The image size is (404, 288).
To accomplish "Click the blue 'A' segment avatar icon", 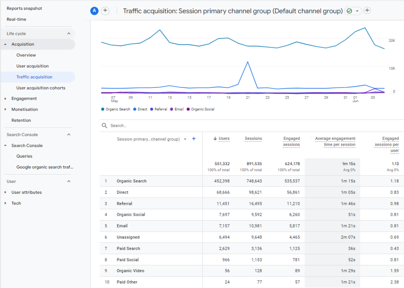I will pos(94,11).
